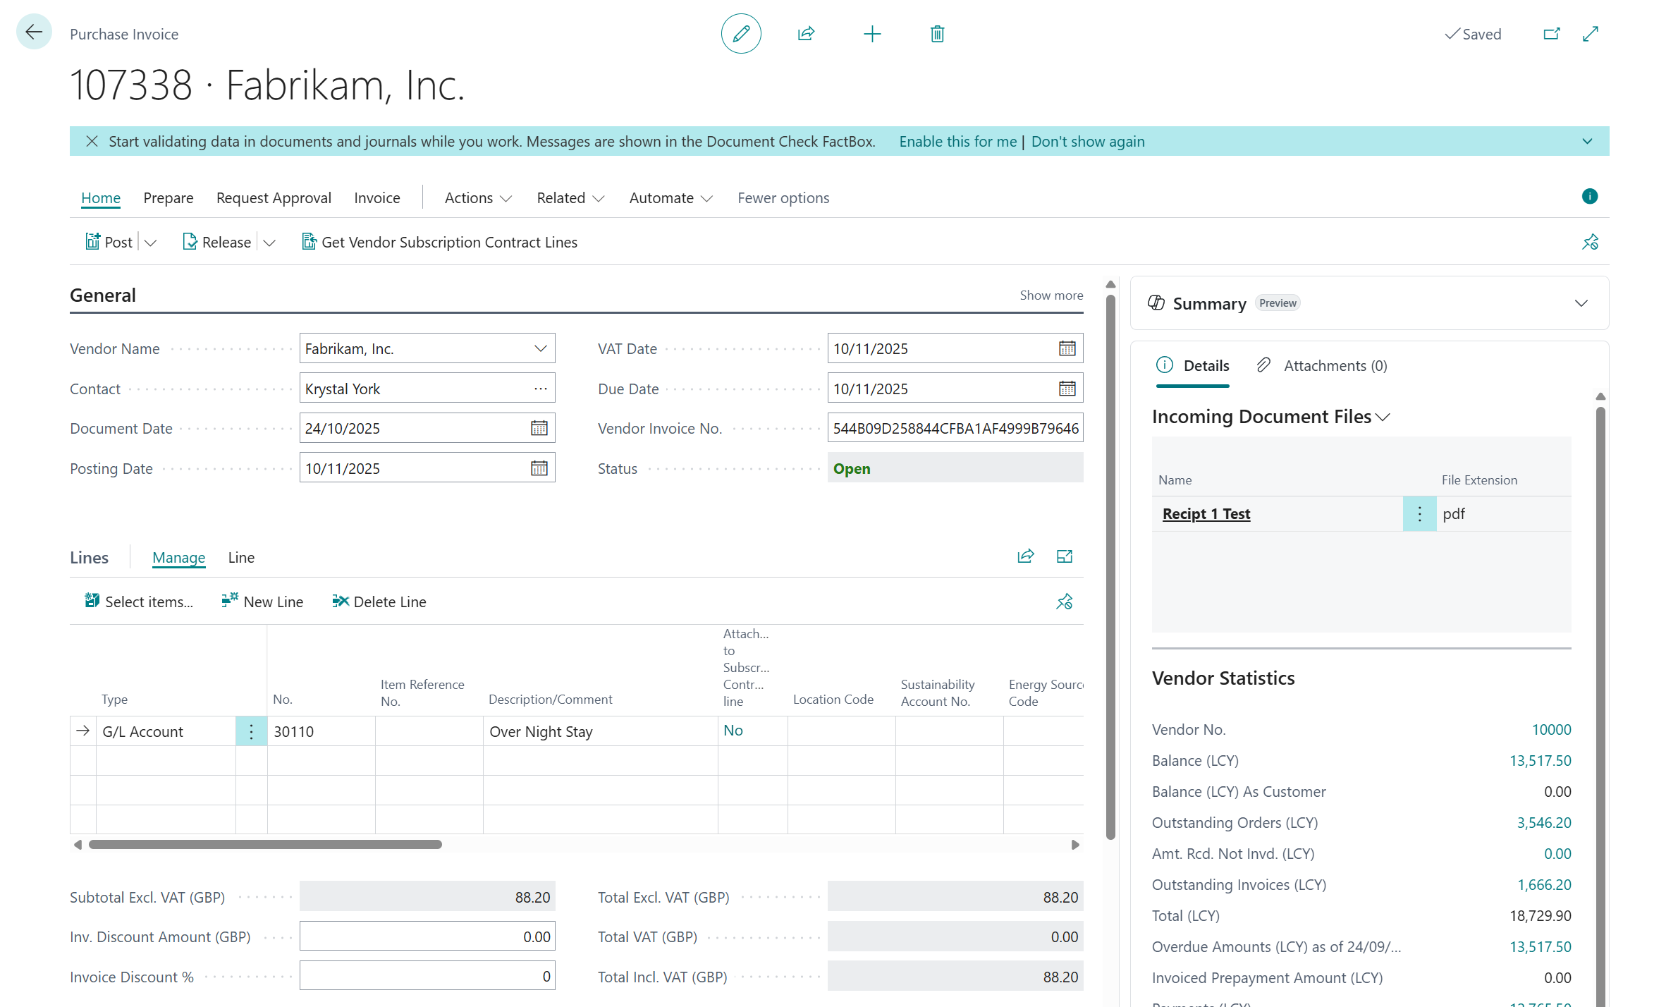This screenshot has width=1678, height=1007.
Task: Expand the Post options arrow
Action: (x=150, y=243)
